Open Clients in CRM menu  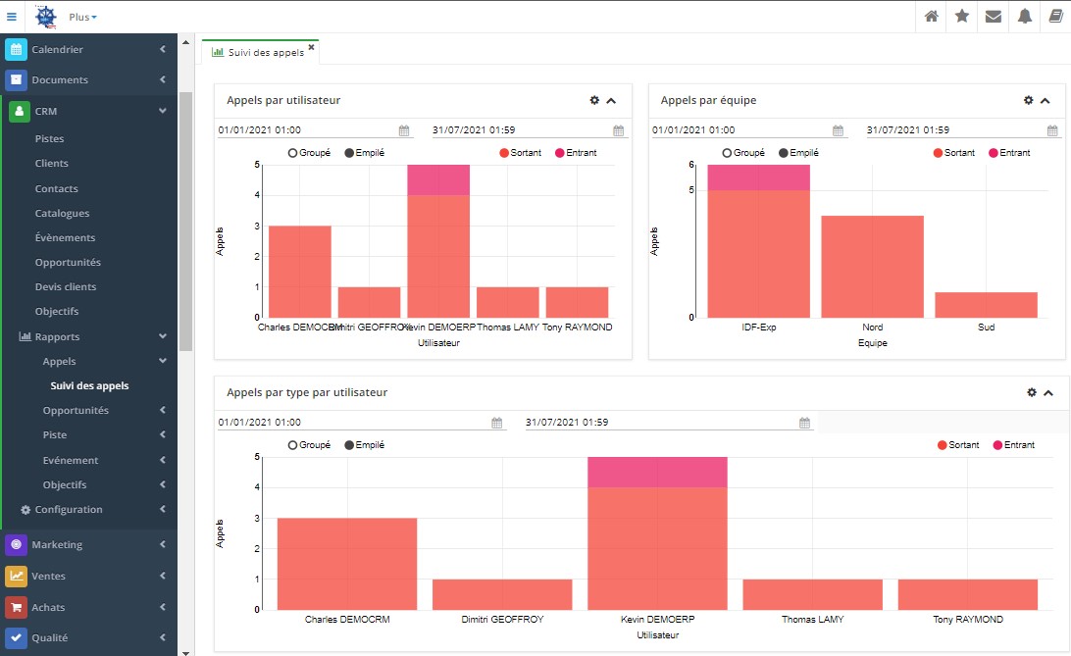(x=52, y=164)
